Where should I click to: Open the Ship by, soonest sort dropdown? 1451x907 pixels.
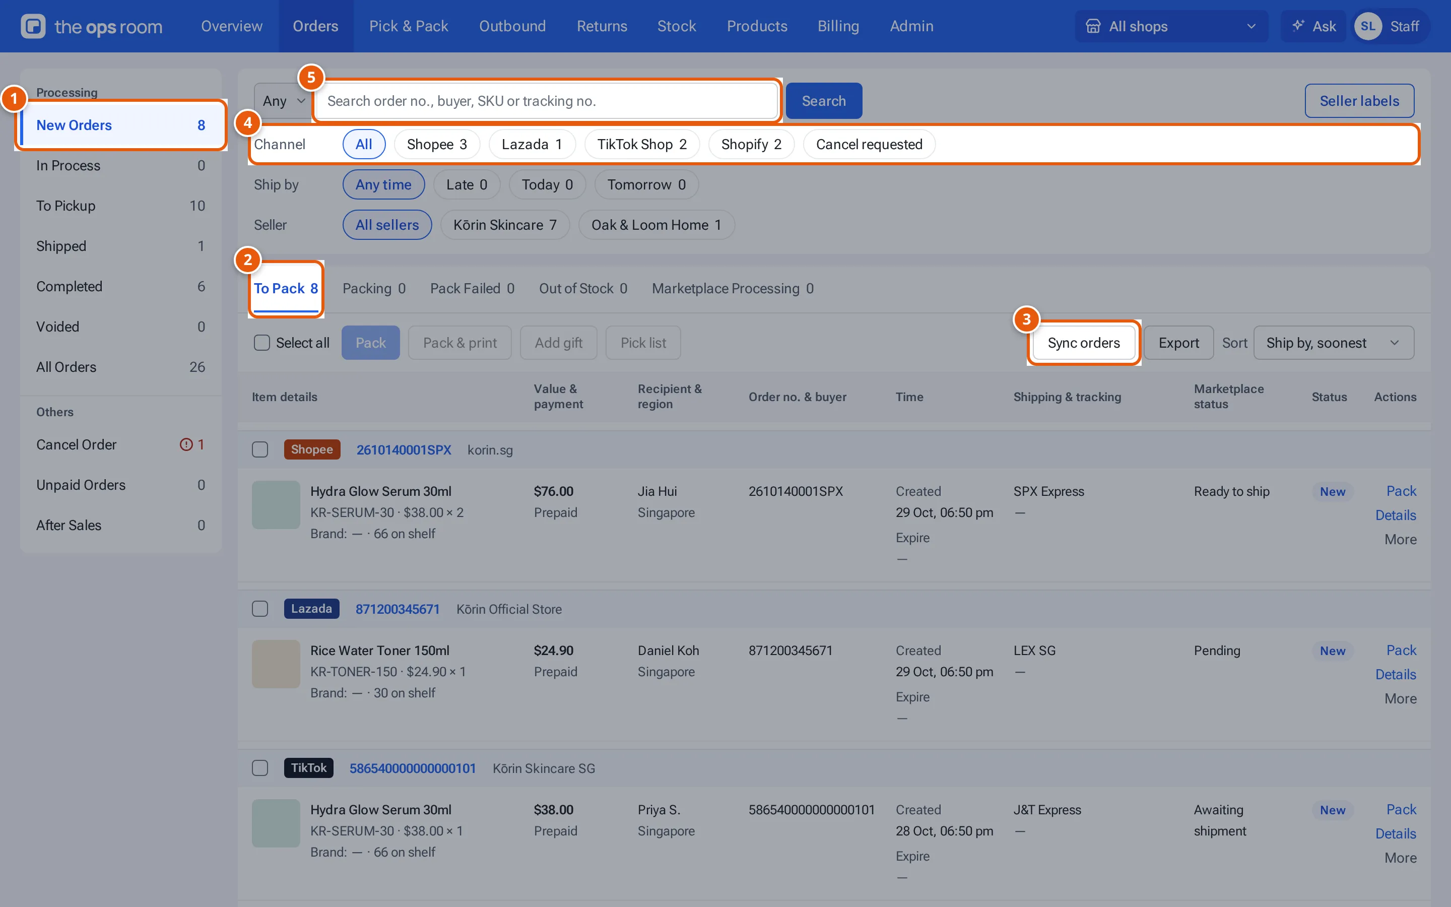1334,343
